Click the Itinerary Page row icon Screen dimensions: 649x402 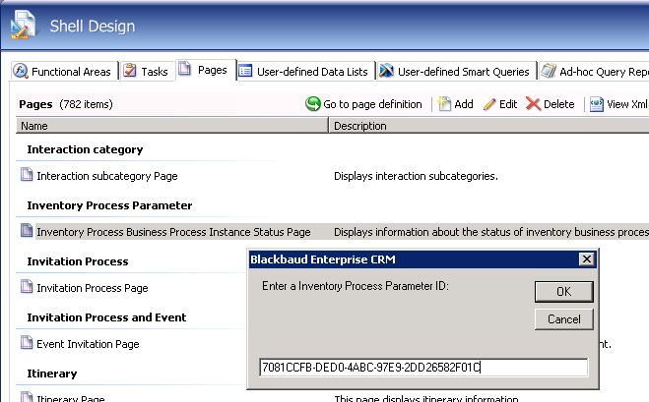[27, 397]
